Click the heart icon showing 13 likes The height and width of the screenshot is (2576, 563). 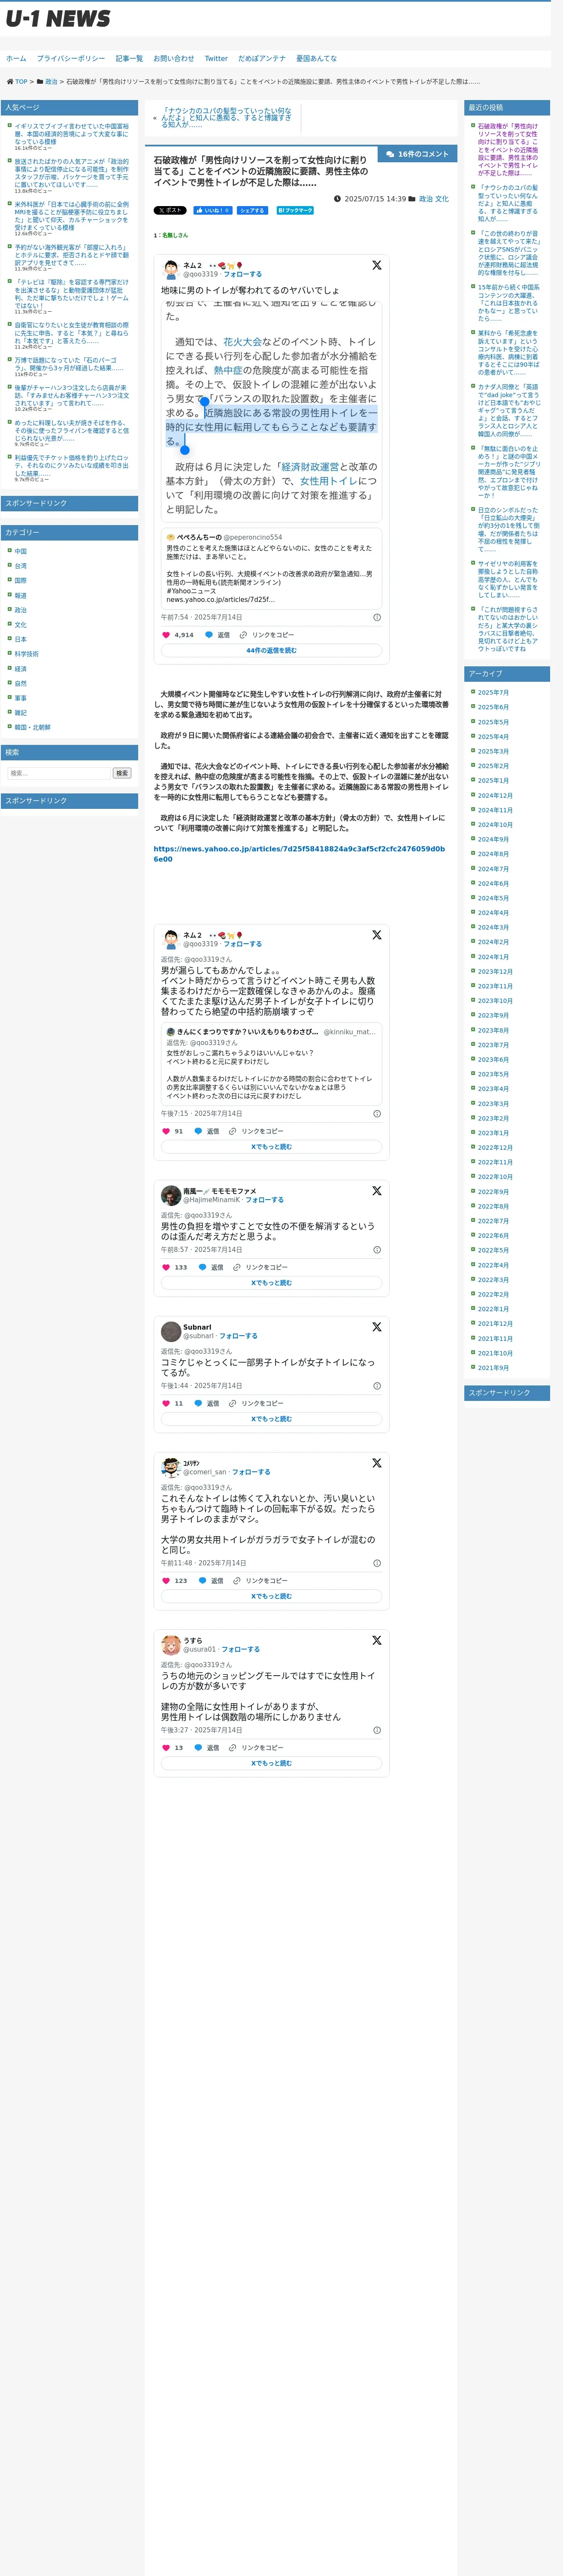point(166,1748)
